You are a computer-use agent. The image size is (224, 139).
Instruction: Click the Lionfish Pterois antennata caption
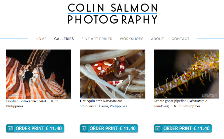tap(33, 104)
